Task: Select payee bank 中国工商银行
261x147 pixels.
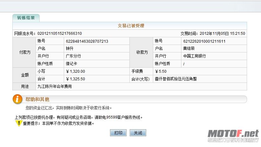Action: tap(194, 56)
